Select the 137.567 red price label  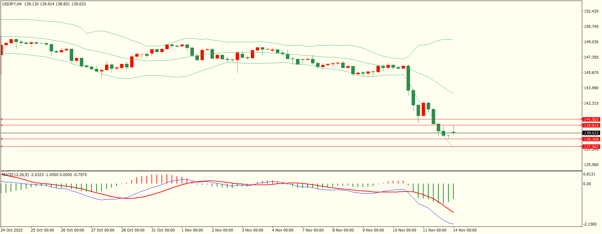coord(591,147)
